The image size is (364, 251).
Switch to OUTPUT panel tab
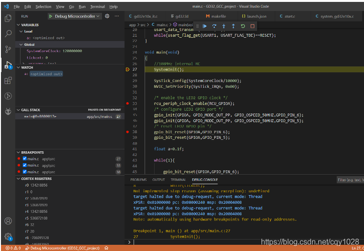click(x=158, y=180)
